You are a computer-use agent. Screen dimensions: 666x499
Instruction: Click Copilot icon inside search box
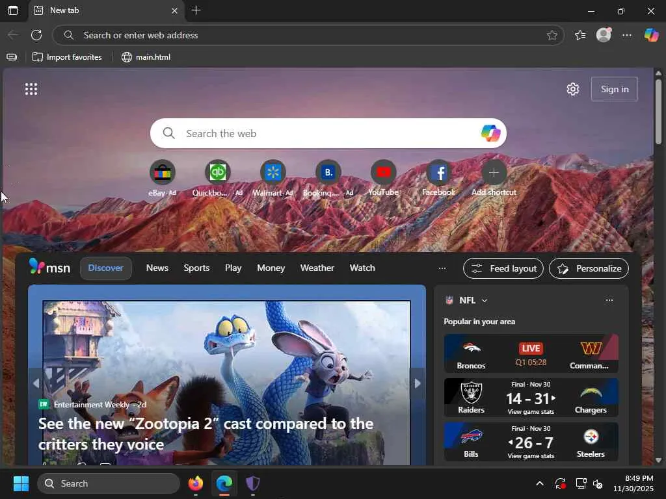(490, 133)
